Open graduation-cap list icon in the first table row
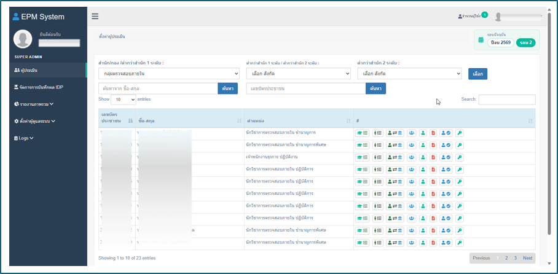The height and width of the screenshot is (274, 558). click(363, 133)
